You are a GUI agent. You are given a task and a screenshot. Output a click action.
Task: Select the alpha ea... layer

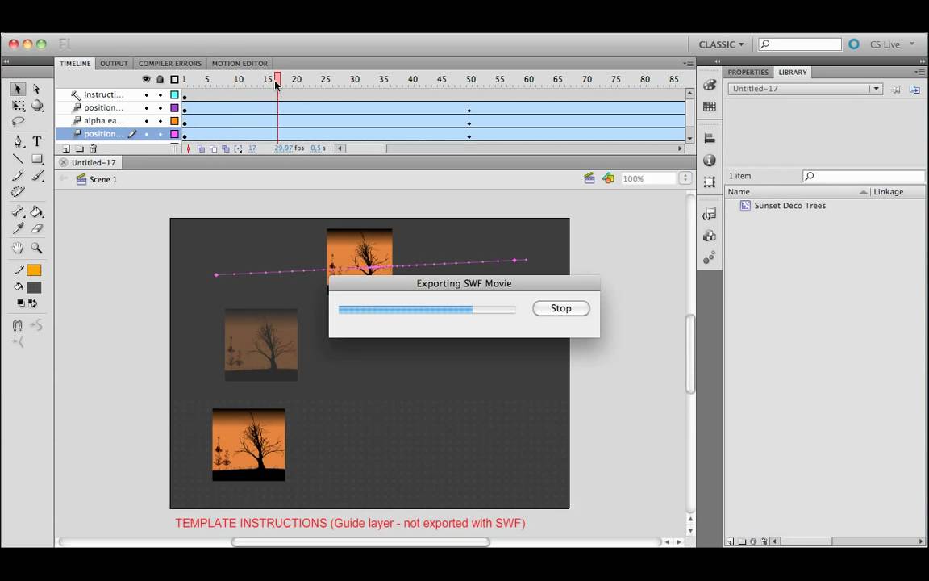(104, 121)
